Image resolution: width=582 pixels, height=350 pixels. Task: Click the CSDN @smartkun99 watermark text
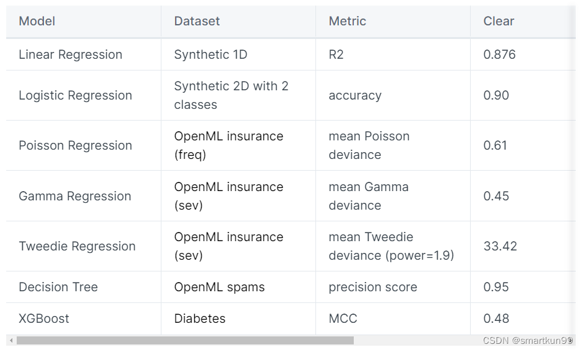(527, 340)
